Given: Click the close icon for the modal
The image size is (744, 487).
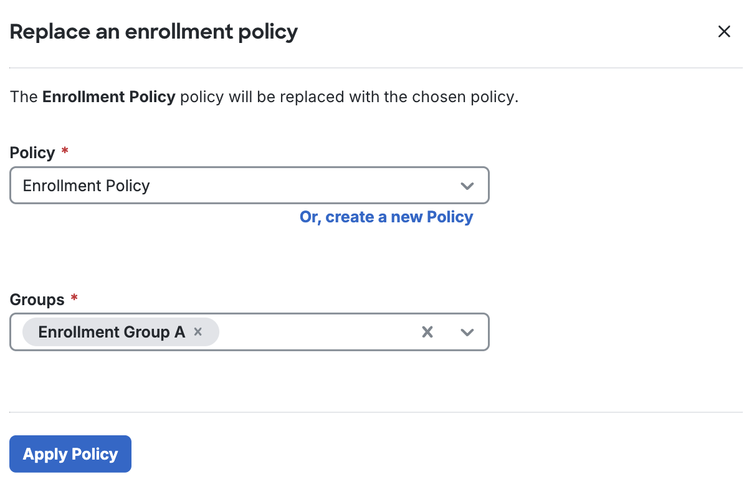Looking at the screenshot, I should [x=724, y=31].
